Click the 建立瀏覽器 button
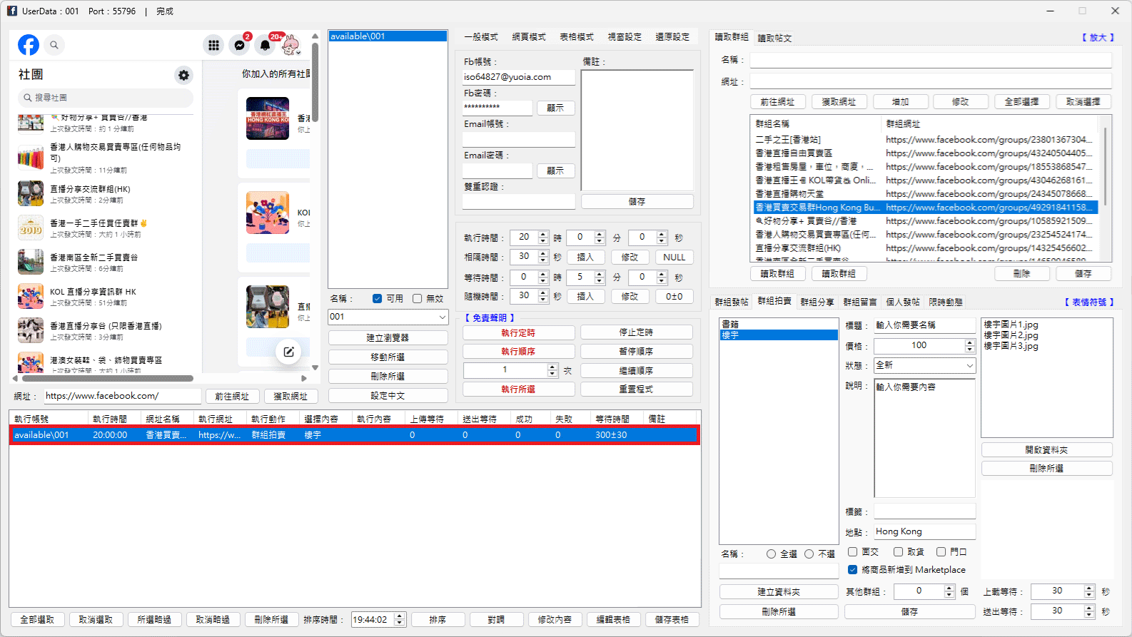Image resolution: width=1132 pixels, height=637 pixels. [x=388, y=337]
